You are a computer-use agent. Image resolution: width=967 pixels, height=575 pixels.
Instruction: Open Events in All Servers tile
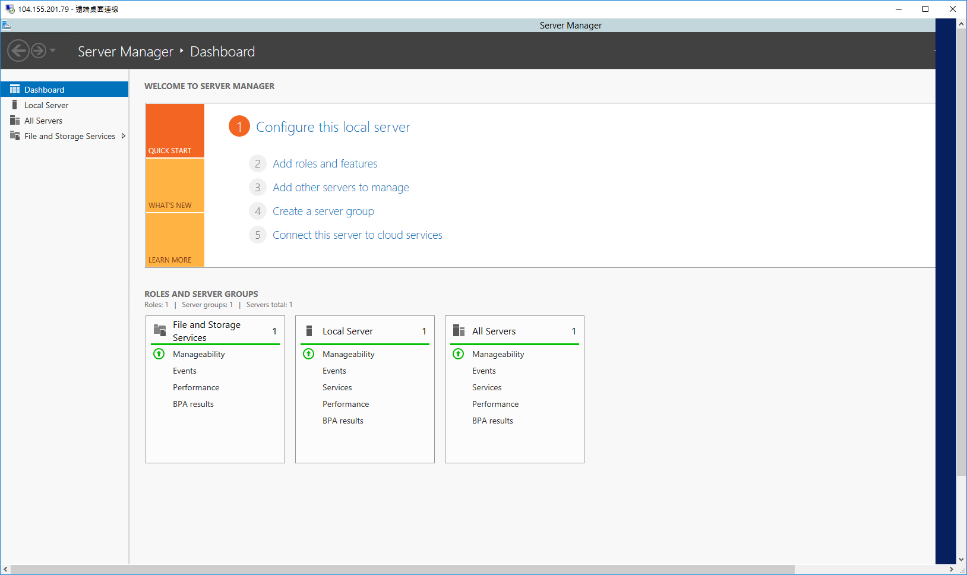(x=484, y=371)
